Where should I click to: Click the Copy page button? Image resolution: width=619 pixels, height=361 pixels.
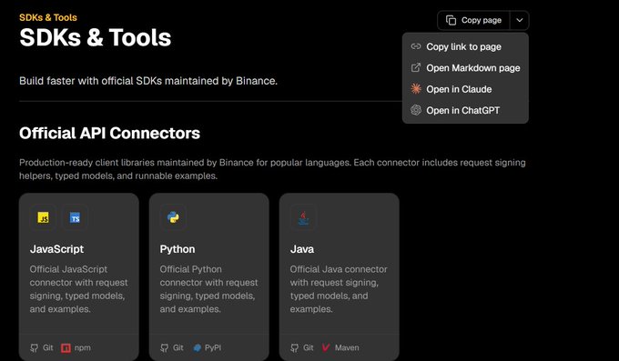[x=473, y=20]
